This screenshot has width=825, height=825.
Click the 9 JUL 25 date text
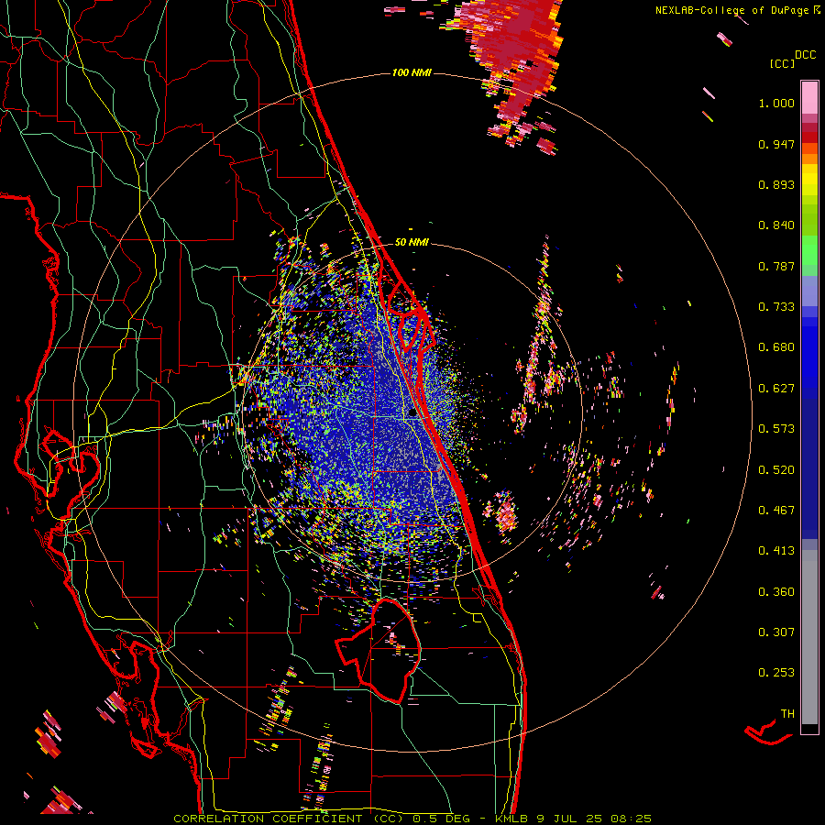click(x=569, y=819)
